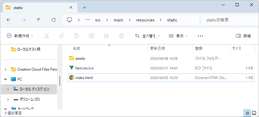Collapse the PC tree node
259x117 pixels.
6,79
